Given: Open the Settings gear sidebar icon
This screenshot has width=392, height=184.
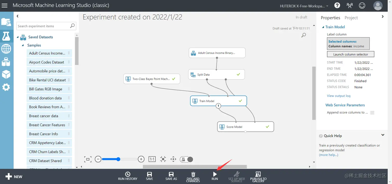Looking at the screenshot, I should (6, 87).
